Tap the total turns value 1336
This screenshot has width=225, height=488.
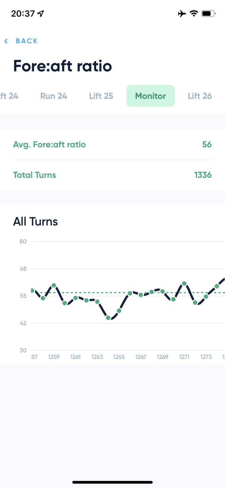pyautogui.click(x=203, y=175)
